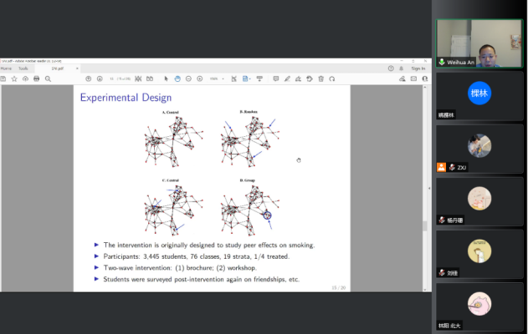The width and height of the screenshot is (528, 334).
Task: Click the D. Group network diagram
Action: pos(250,209)
